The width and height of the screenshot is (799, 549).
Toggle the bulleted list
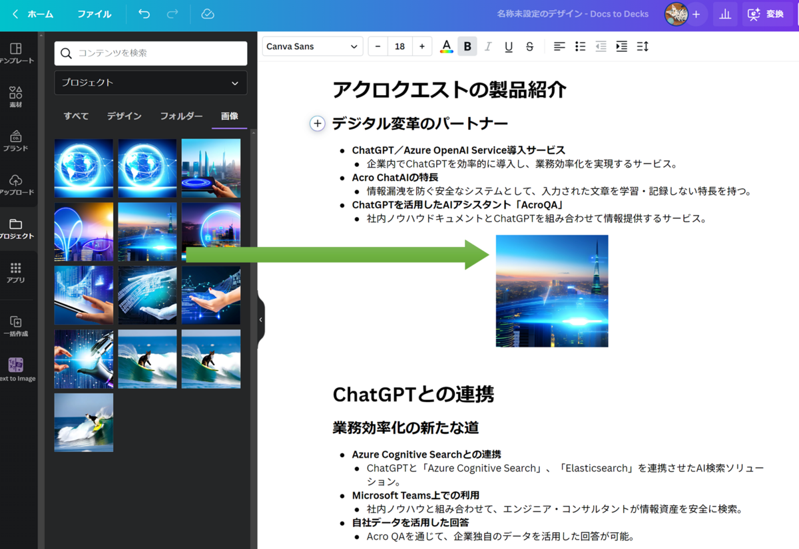click(580, 47)
